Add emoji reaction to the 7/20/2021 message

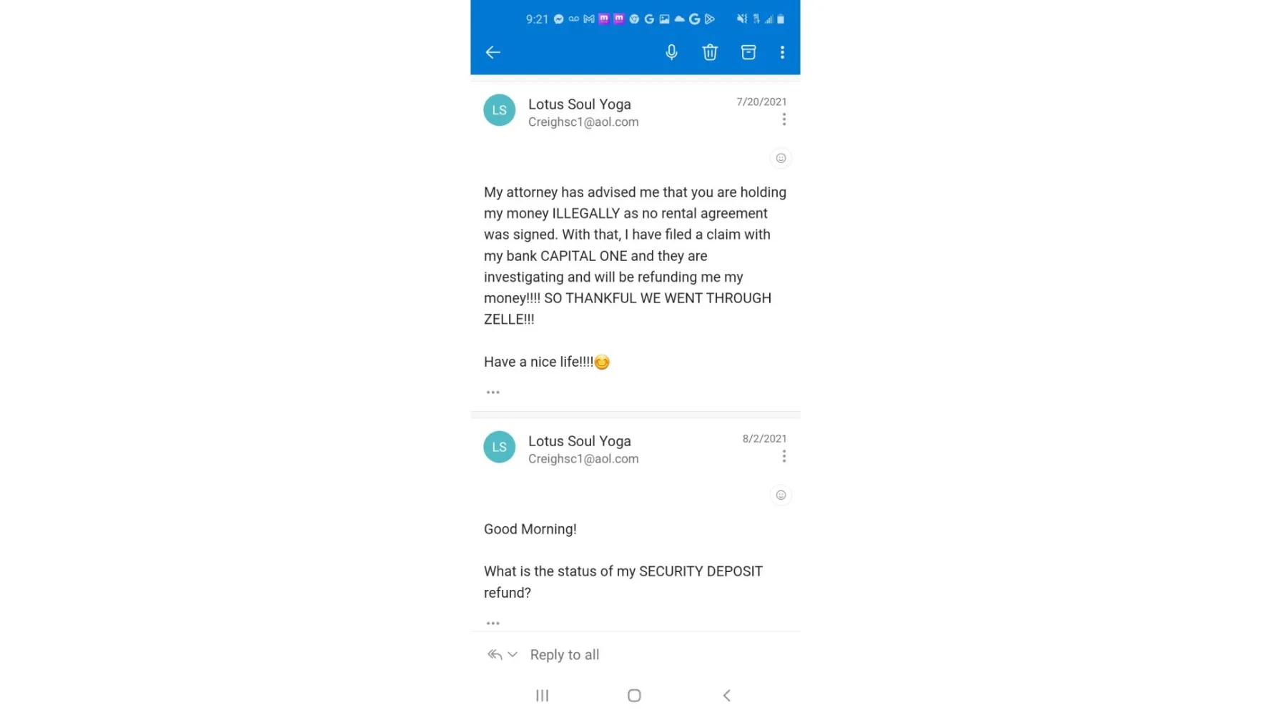pos(781,158)
